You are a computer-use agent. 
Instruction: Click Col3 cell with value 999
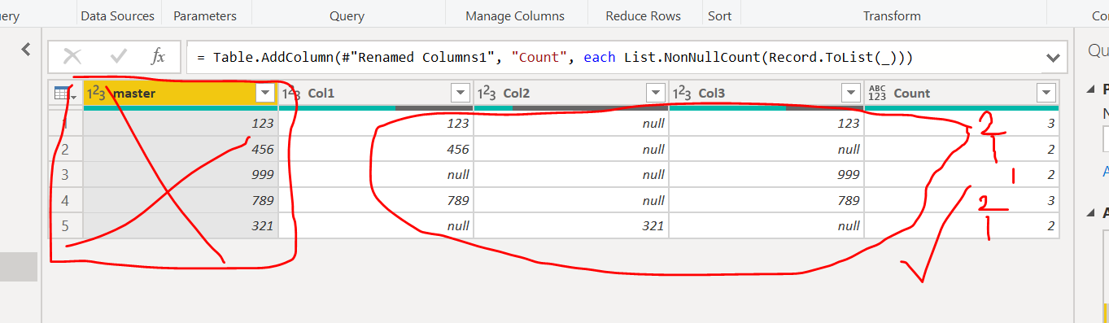click(x=766, y=175)
